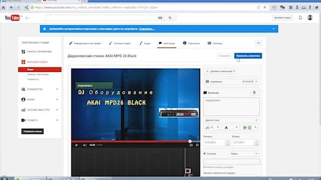Click the YouTube logo
Image resolution: width=321 pixels, height=180 pixels.
click(x=12, y=18)
